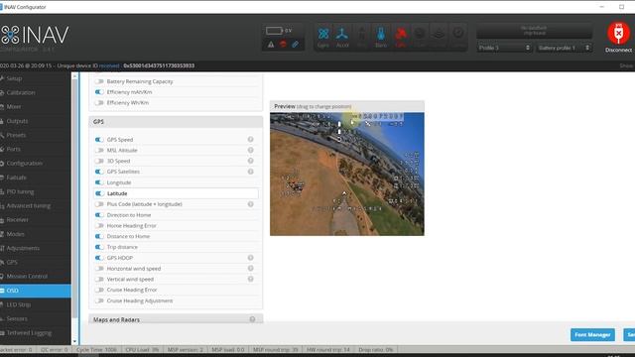635x357 pixels.
Task: Disable the GPS Satellites switch
Action: click(99, 172)
